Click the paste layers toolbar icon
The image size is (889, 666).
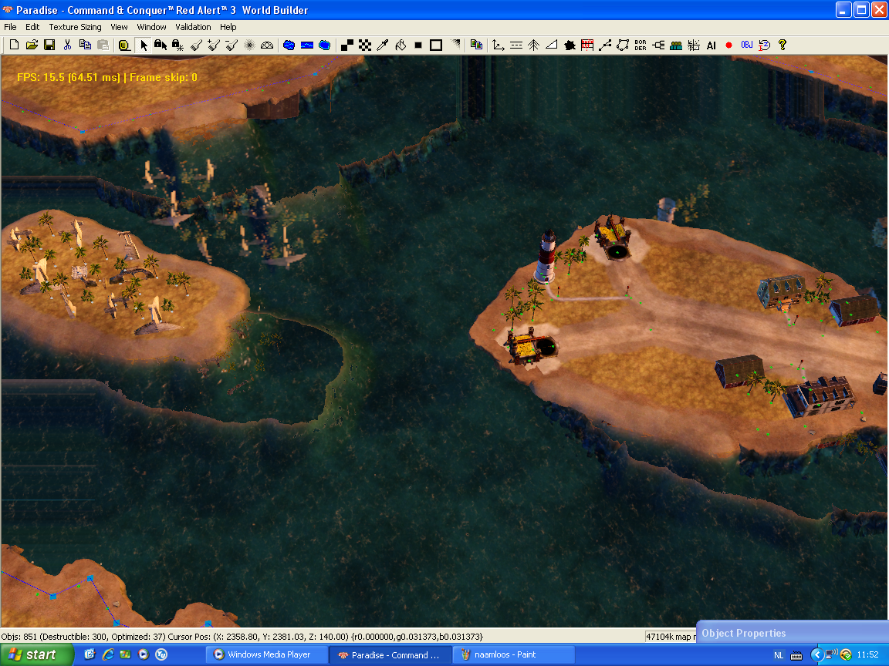[476, 45]
